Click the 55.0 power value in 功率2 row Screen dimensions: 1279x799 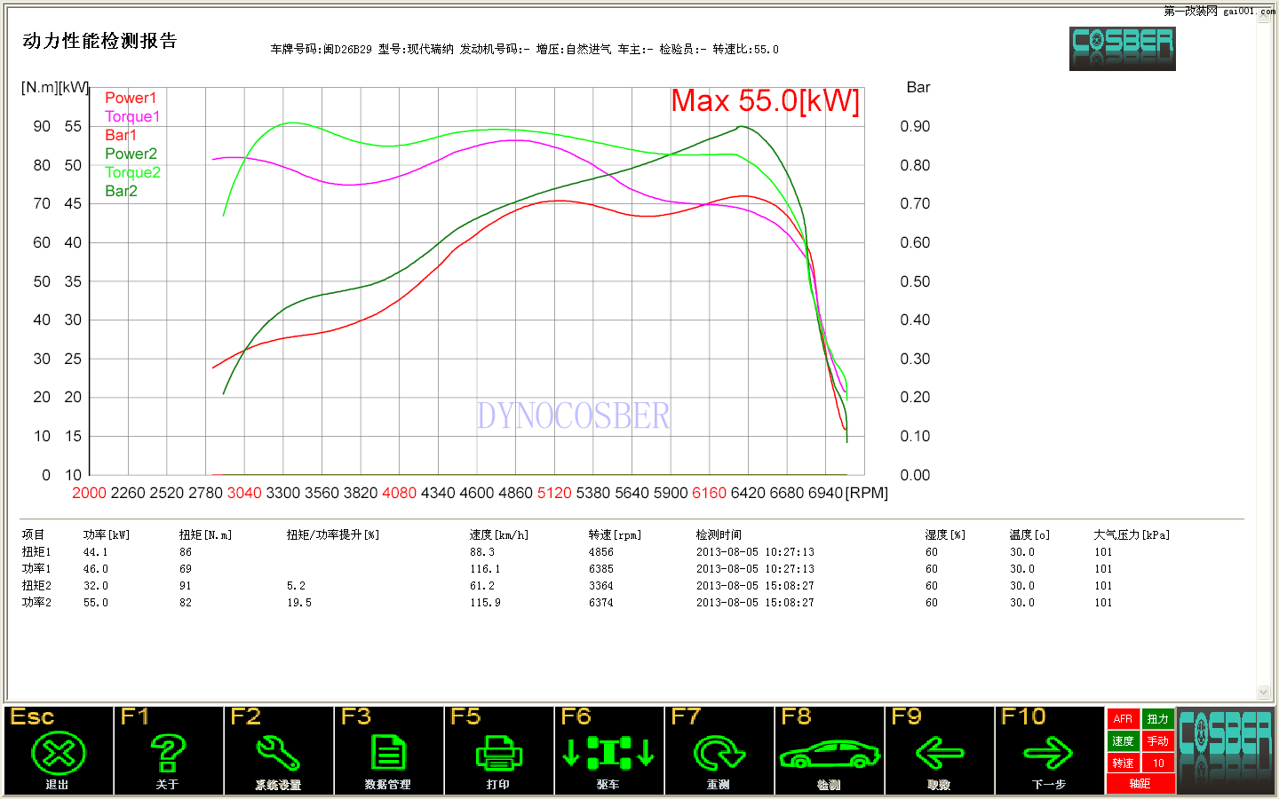[x=96, y=603]
